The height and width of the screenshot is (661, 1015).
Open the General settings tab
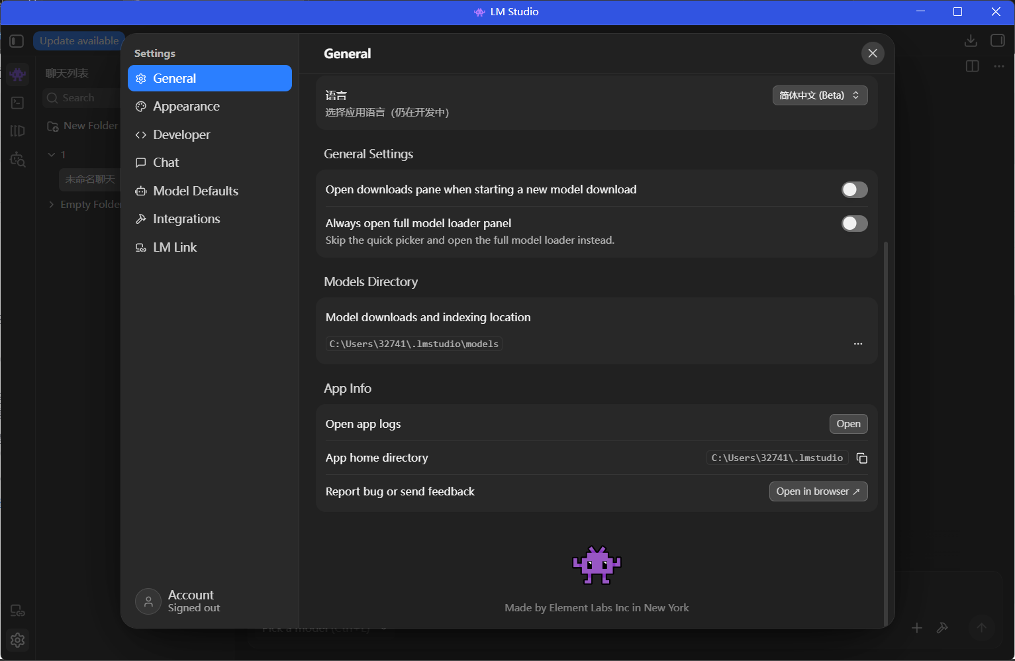click(x=210, y=78)
